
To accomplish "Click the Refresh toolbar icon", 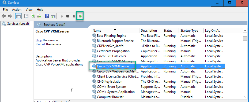I will coord(33,16).
